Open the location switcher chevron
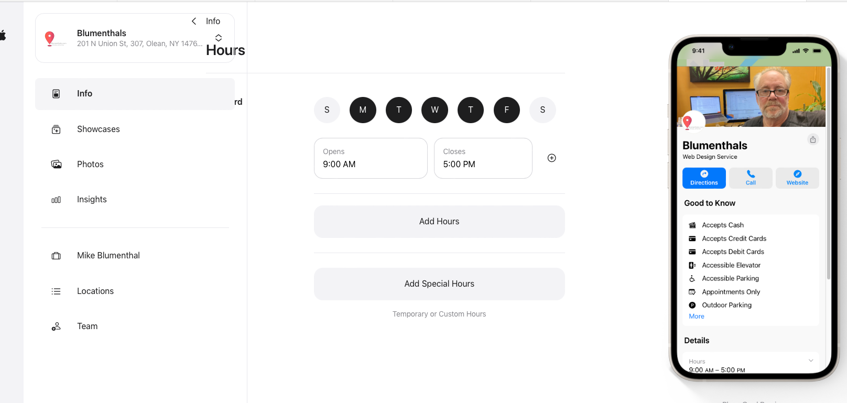The image size is (847, 403). [x=219, y=38]
